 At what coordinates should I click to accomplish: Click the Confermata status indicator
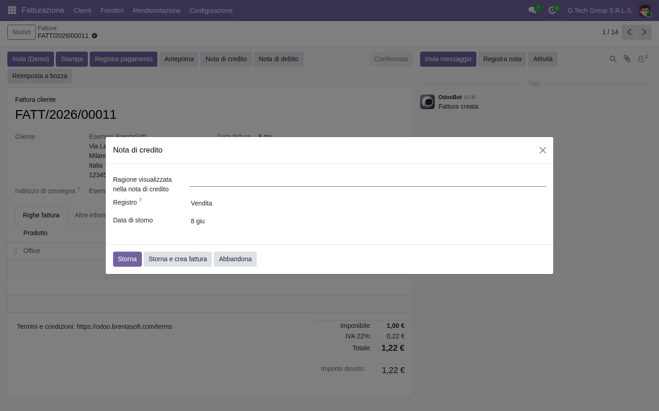pyautogui.click(x=391, y=59)
